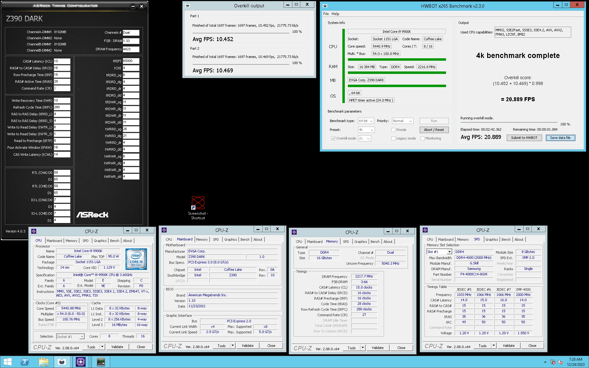
Task: Switch to Bench tab in first CPU-Z
Action: coord(115,241)
